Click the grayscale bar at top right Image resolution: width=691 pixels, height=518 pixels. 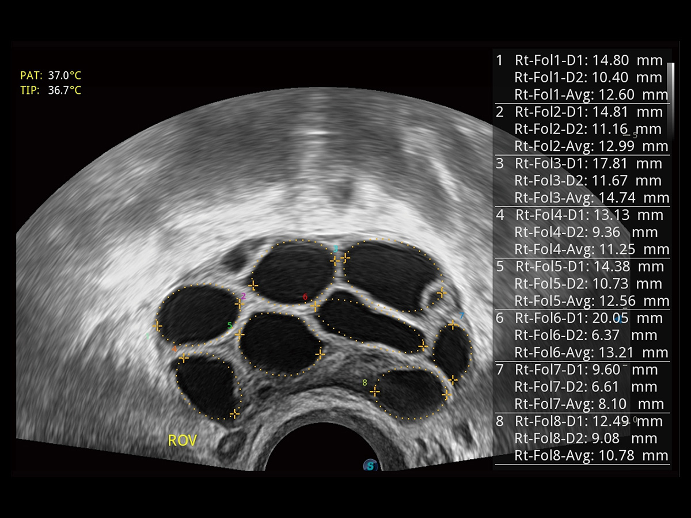pos(670,81)
